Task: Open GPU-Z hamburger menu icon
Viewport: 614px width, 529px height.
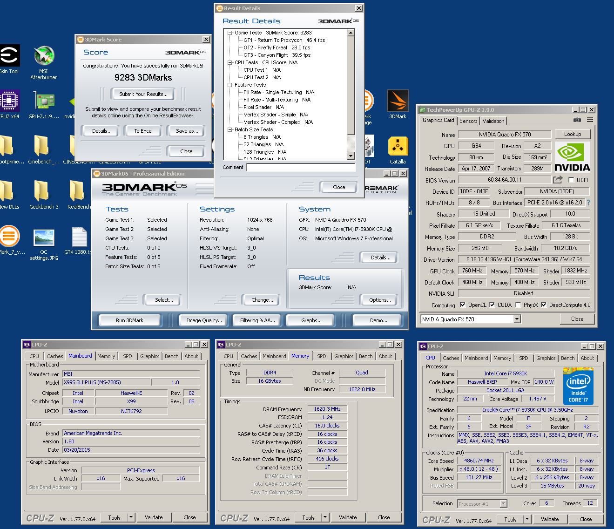Action: (590, 120)
